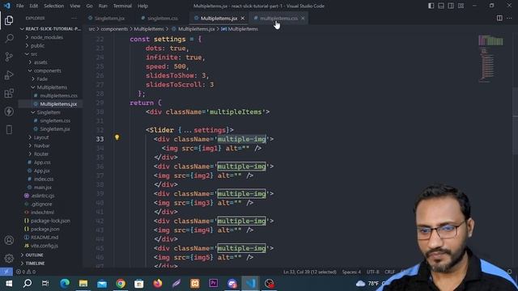Viewport: 518px width, 291px height.
Task: Expand the Layout folder
Action: pyautogui.click(x=41, y=137)
